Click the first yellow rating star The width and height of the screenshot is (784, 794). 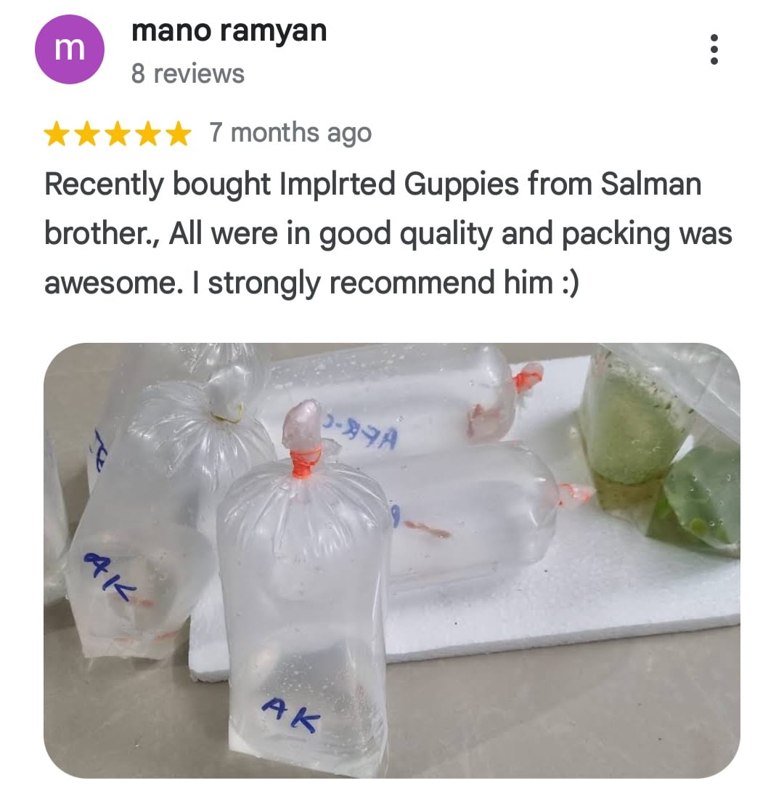coord(57,134)
